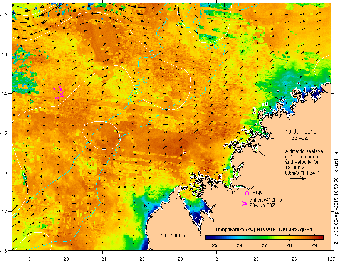The height and width of the screenshot is (262, 339).
Task: Click the longitude axis label 121
Action: tap(103, 259)
